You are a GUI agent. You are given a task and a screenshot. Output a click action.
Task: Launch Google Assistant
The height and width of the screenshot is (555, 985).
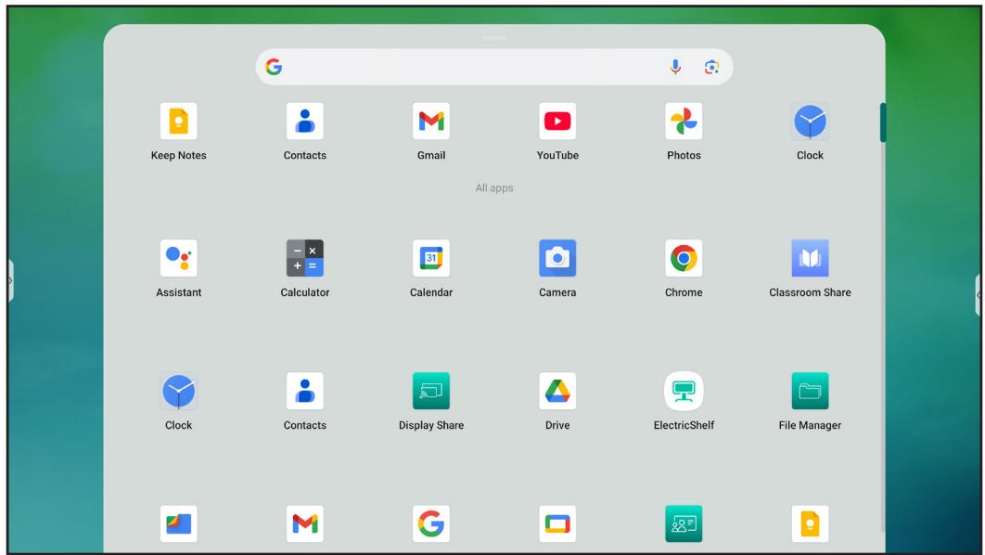point(178,258)
